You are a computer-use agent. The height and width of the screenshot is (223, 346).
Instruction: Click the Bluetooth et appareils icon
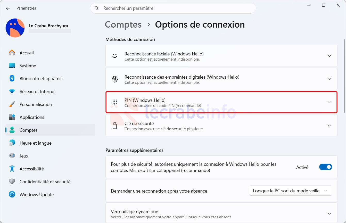(x=12, y=78)
